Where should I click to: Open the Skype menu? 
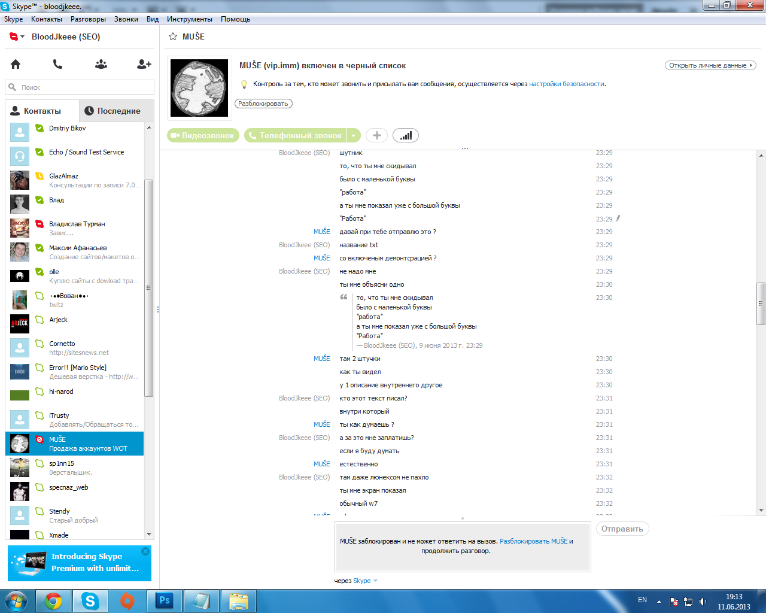click(13, 19)
